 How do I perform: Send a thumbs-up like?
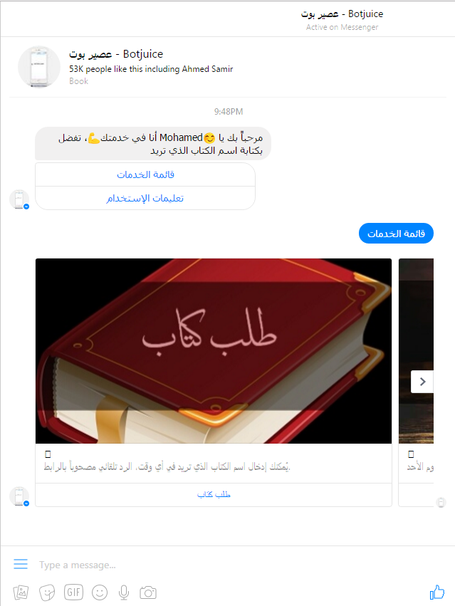point(437,592)
